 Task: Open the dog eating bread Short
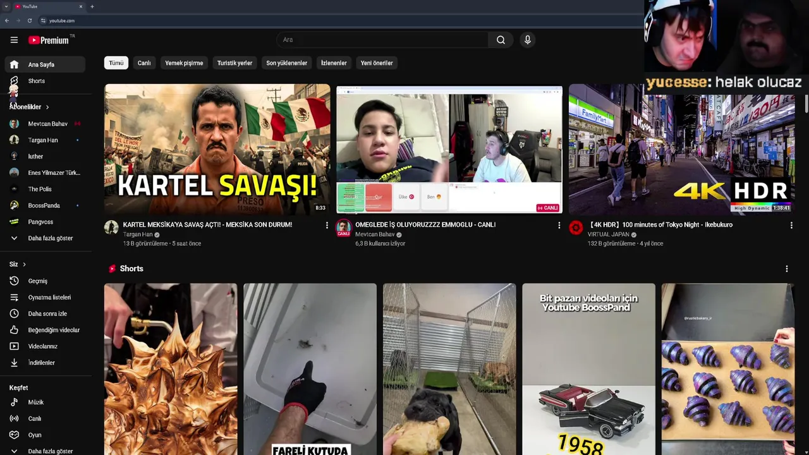(449, 369)
